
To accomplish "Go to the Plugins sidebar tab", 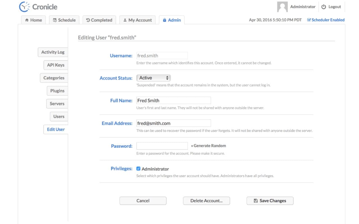I will [x=57, y=91].
